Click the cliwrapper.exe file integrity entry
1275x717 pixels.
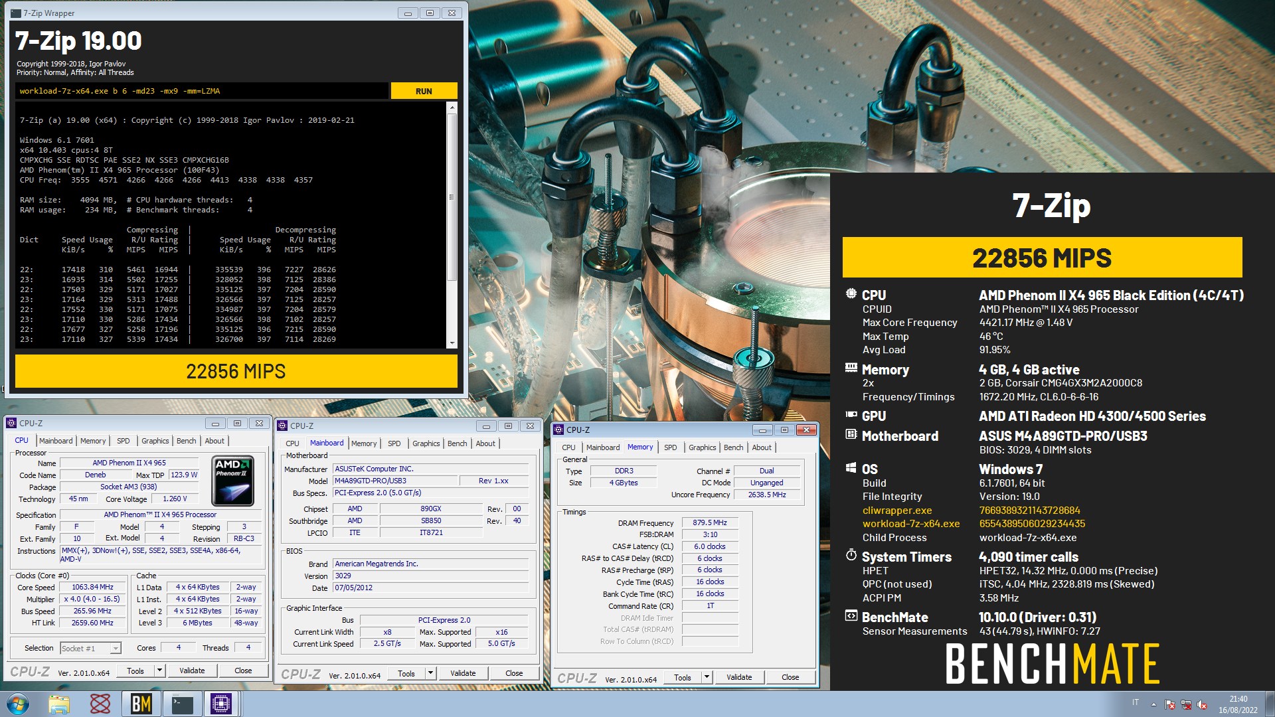click(896, 511)
